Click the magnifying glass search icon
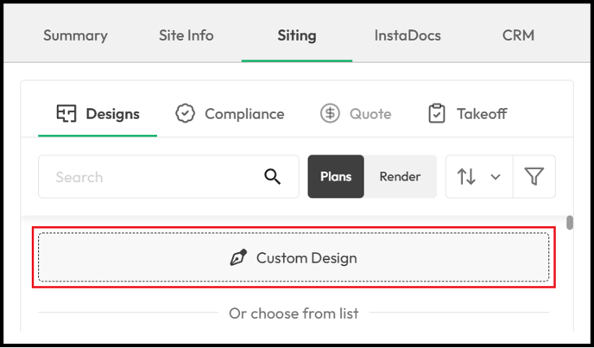 (x=272, y=177)
